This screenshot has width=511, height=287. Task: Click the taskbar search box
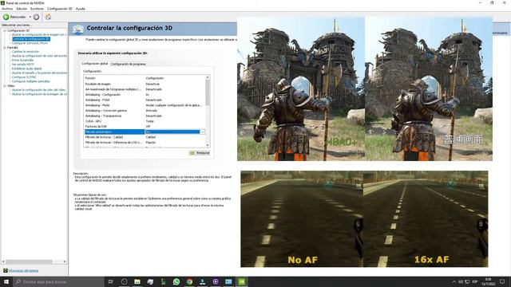coord(58,281)
